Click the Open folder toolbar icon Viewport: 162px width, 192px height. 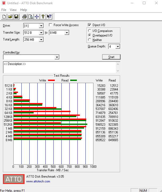pos(10,17)
